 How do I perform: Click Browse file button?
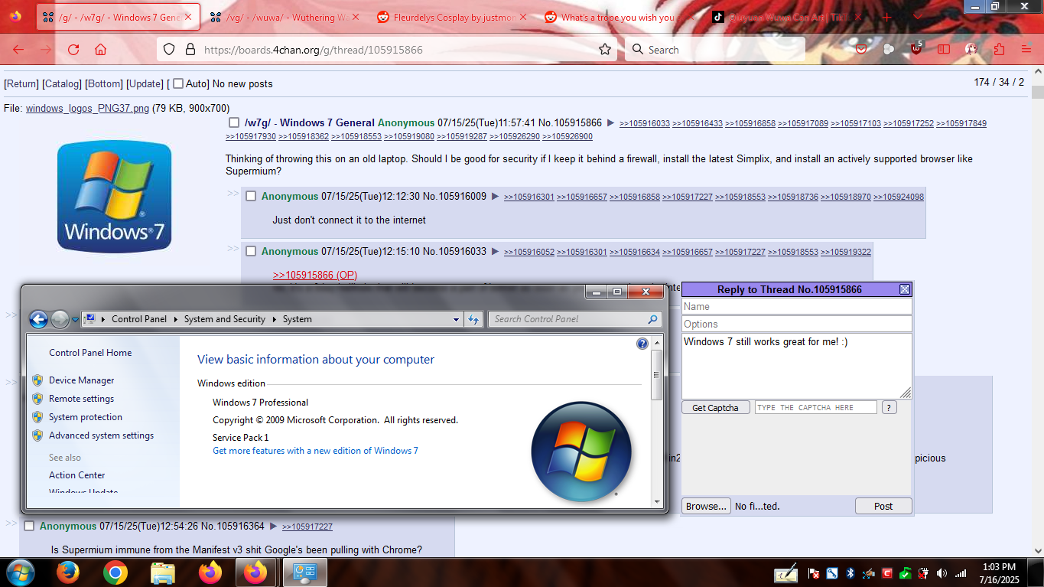(x=705, y=506)
